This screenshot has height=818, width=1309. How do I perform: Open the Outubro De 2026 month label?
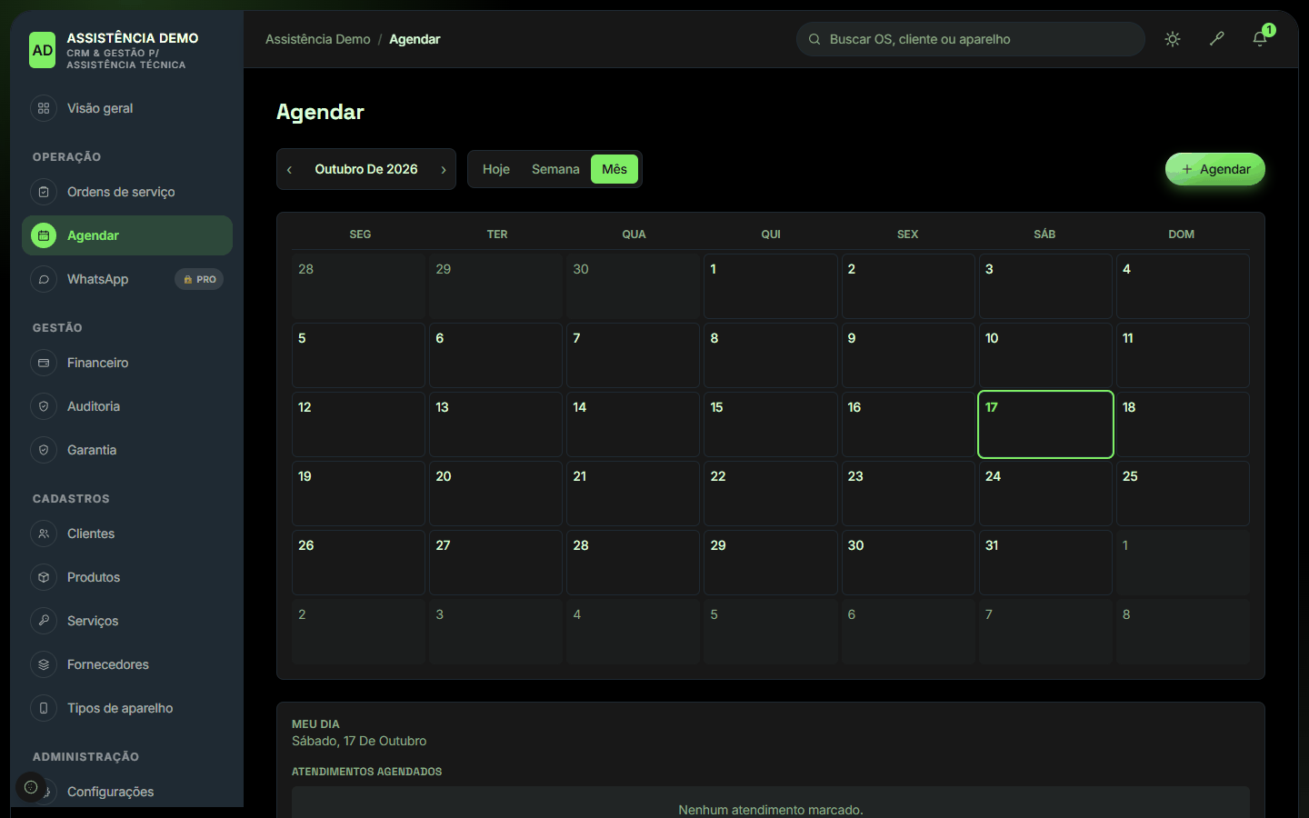click(366, 169)
